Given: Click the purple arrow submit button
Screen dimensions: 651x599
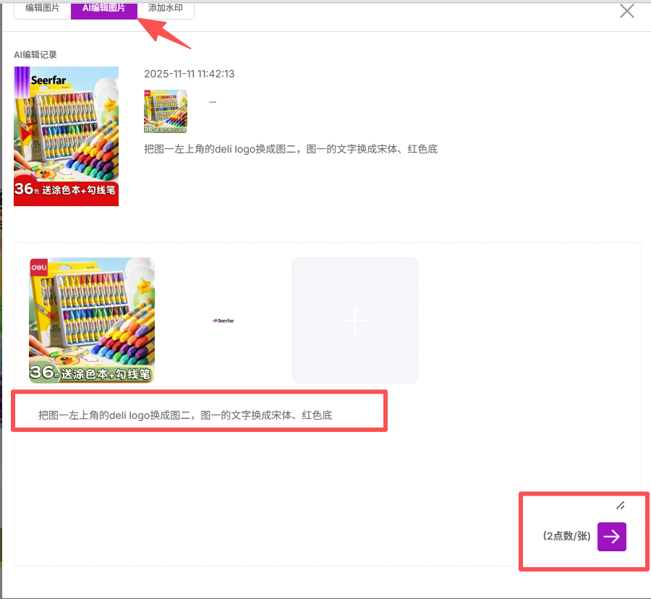Looking at the screenshot, I should (611, 536).
